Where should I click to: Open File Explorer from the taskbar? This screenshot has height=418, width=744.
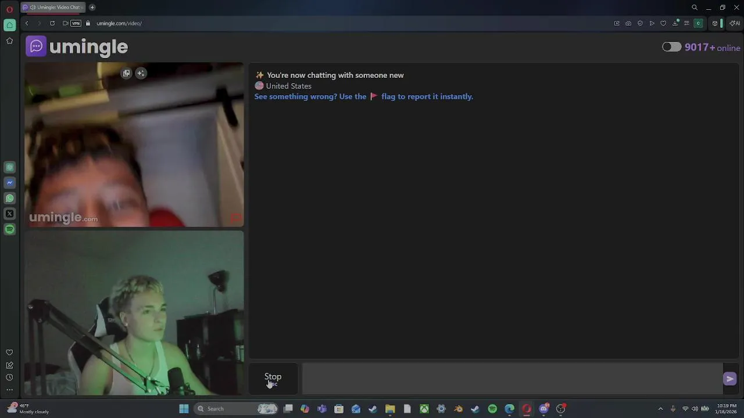tap(390, 409)
